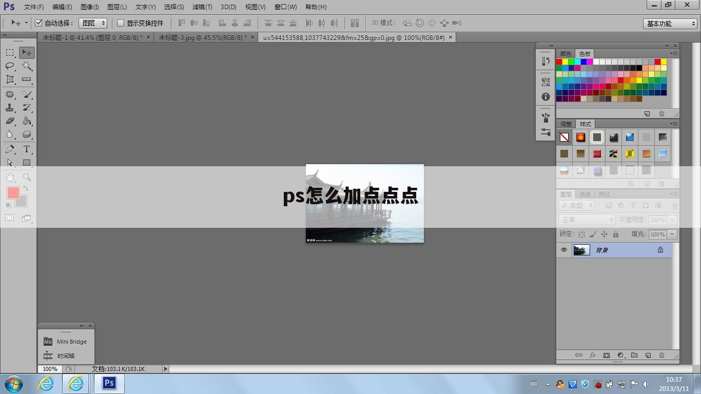Select the Spot Healing Brush tool
The image size is (701, 394).
point(10,94)
